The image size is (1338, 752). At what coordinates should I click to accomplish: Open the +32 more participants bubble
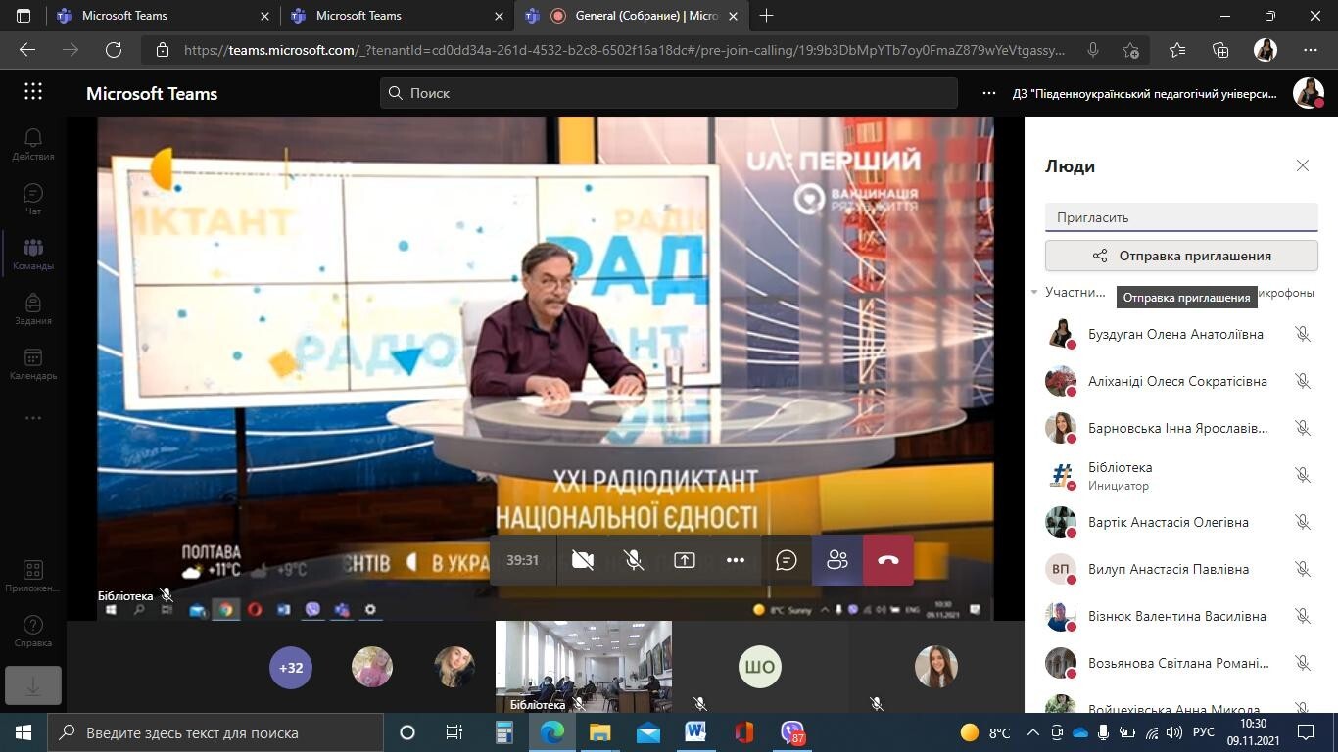pyautogui.click(x=291, y=668)
